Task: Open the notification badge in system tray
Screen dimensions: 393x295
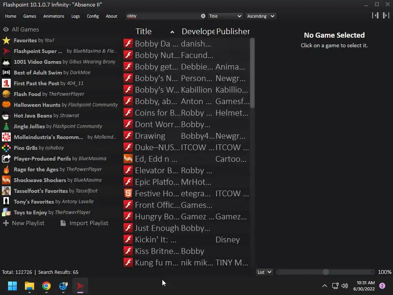Action: (x=382, y=286)
